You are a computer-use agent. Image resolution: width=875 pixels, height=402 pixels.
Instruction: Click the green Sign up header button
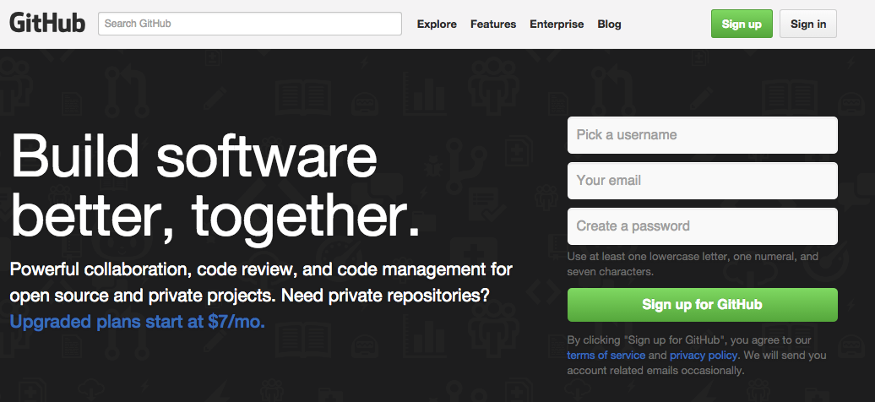pos(742,24)
